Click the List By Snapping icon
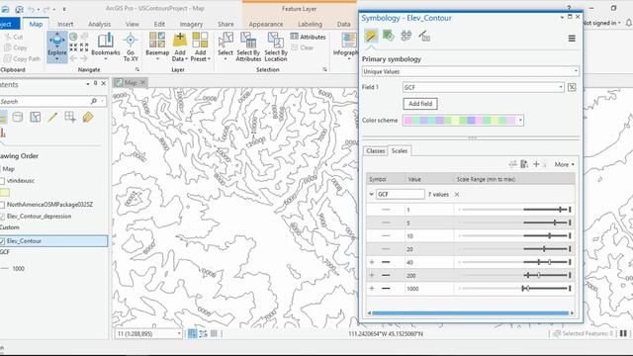The width and height of the screenshot is (633, 356). click(x=70, y=117)
